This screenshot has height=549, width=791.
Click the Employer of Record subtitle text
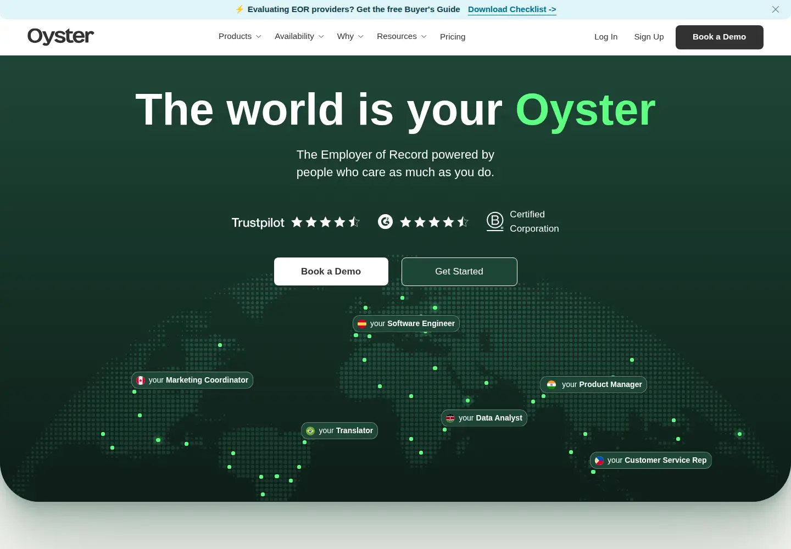point(396,163)
